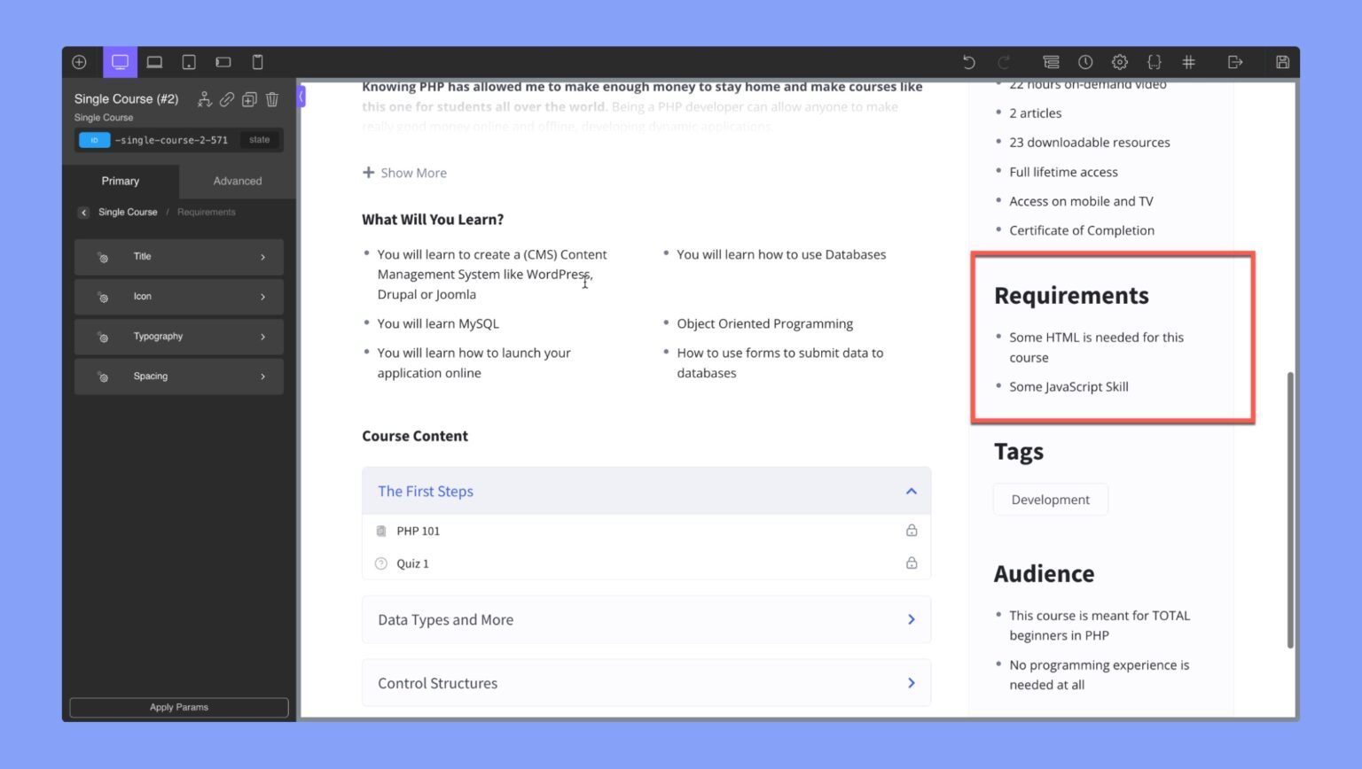Delete the Single Course block via trash icon
The width and height of the screenshot is (1362, 769).
click(272, 99)
